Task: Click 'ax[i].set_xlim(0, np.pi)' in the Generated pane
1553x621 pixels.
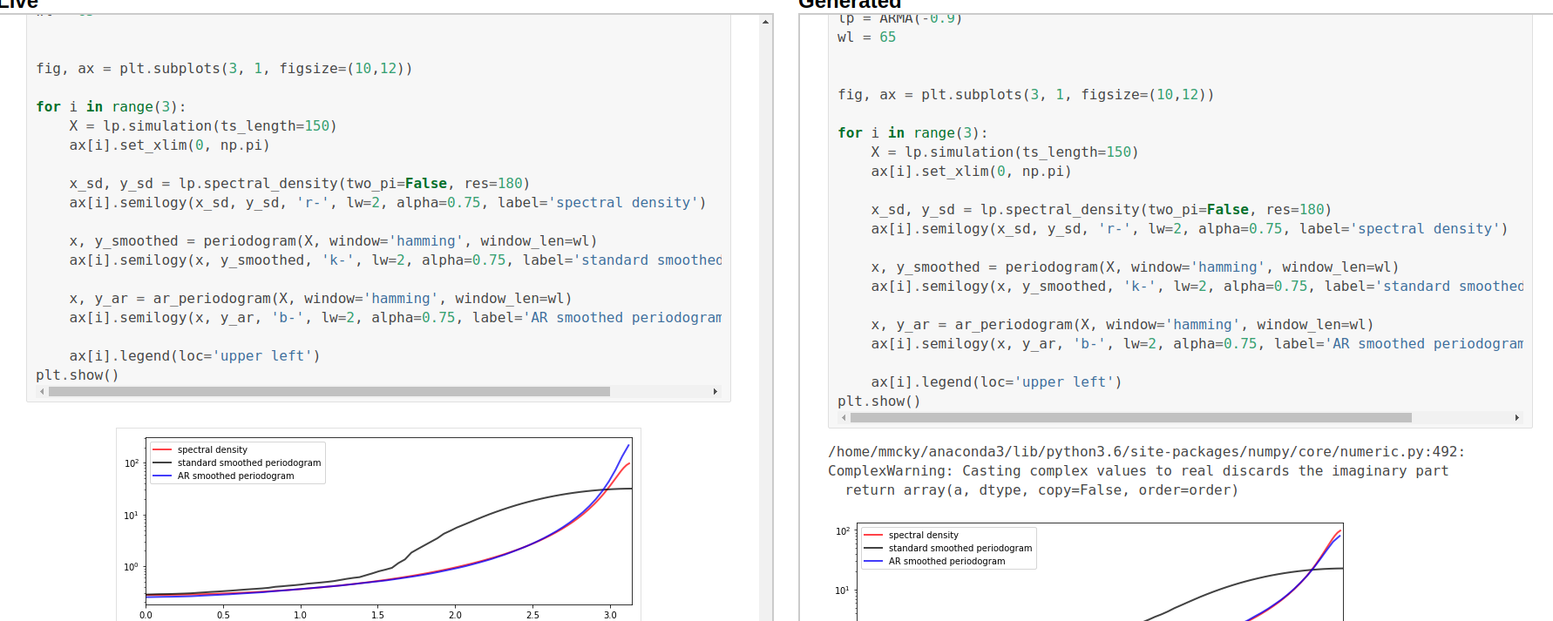Action: pyautogui.click(x=972, y=172)
